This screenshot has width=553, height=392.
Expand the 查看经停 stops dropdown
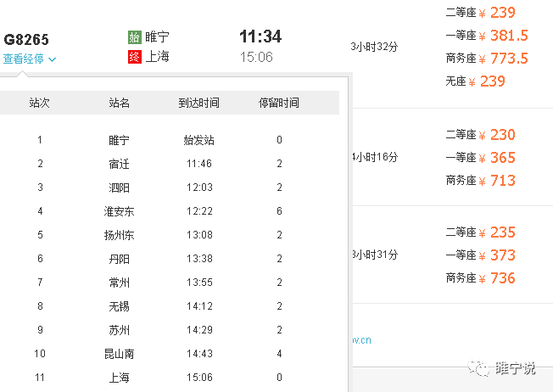[30, 59]
